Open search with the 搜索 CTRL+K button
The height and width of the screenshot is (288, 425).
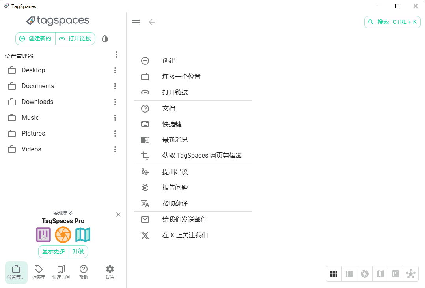(392, 22)
